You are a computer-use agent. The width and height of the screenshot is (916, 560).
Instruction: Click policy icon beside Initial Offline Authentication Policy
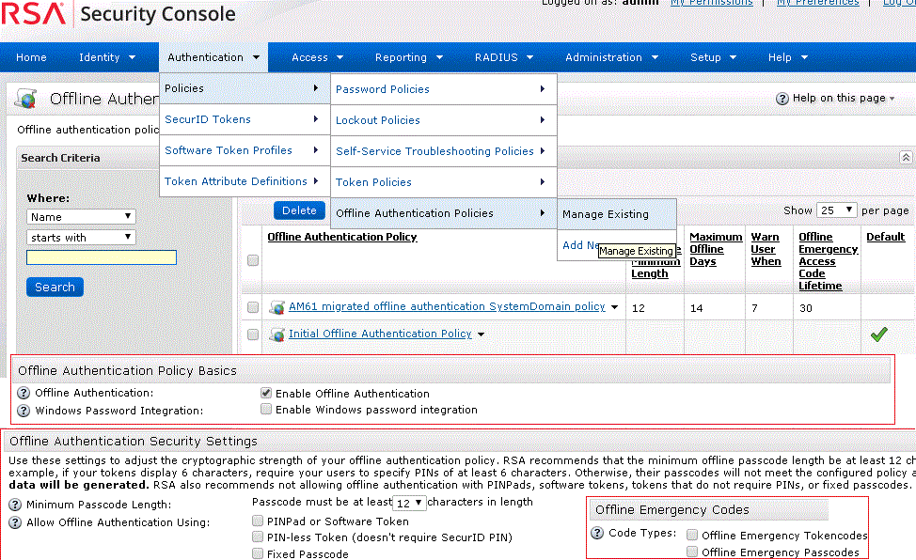tap(277, 334)
